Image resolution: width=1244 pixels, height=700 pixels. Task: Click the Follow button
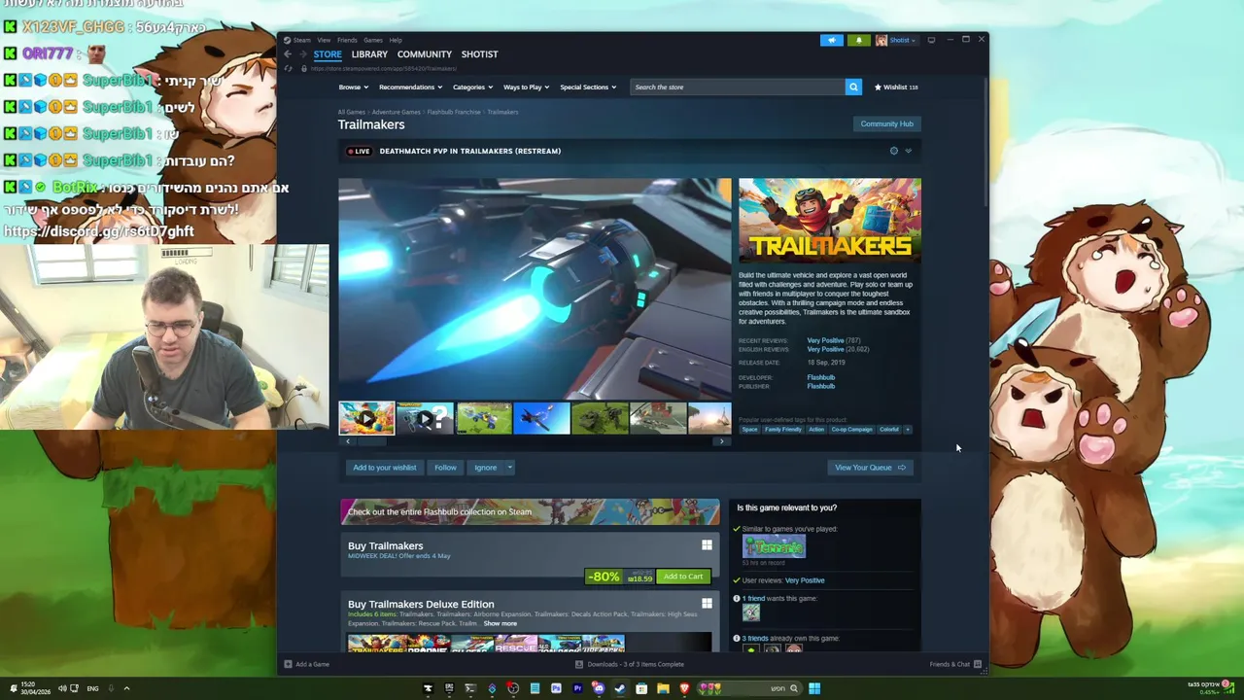click(445, 468)
